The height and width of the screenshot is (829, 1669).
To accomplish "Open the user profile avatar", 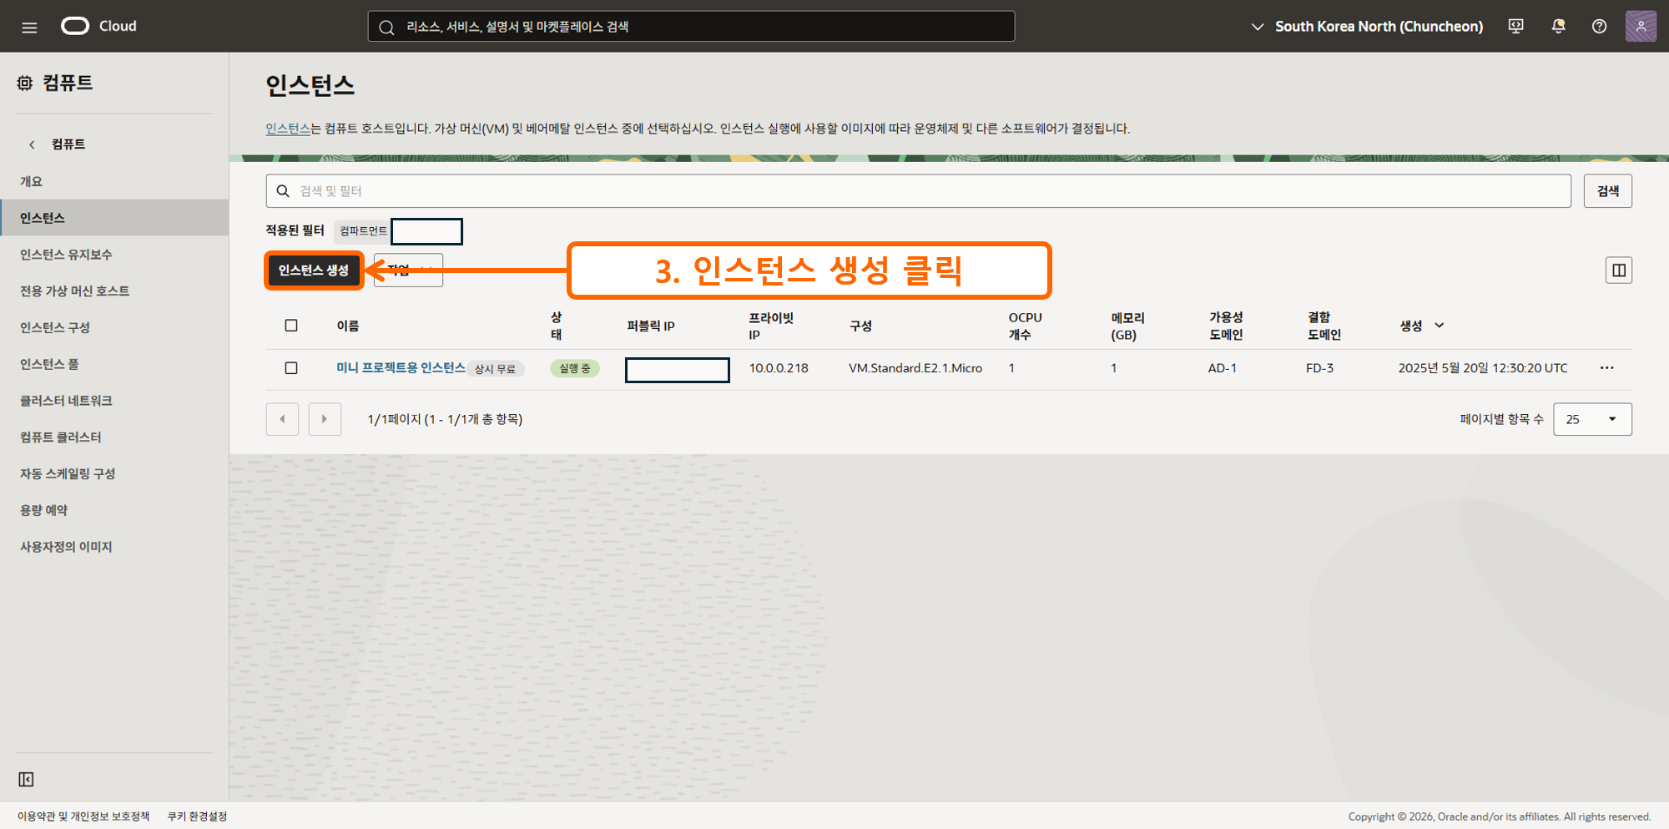I will [x=1641, y=26].
